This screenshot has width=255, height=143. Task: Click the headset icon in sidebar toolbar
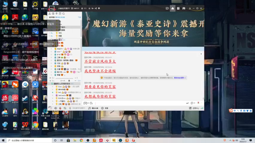pyautogui.click(x=53, y=14)
